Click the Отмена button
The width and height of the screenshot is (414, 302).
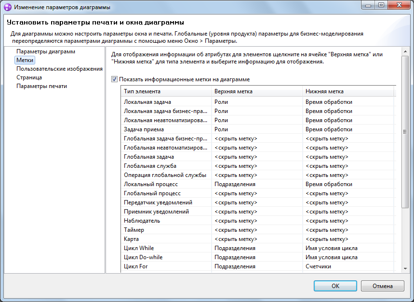tap(382, 286)
